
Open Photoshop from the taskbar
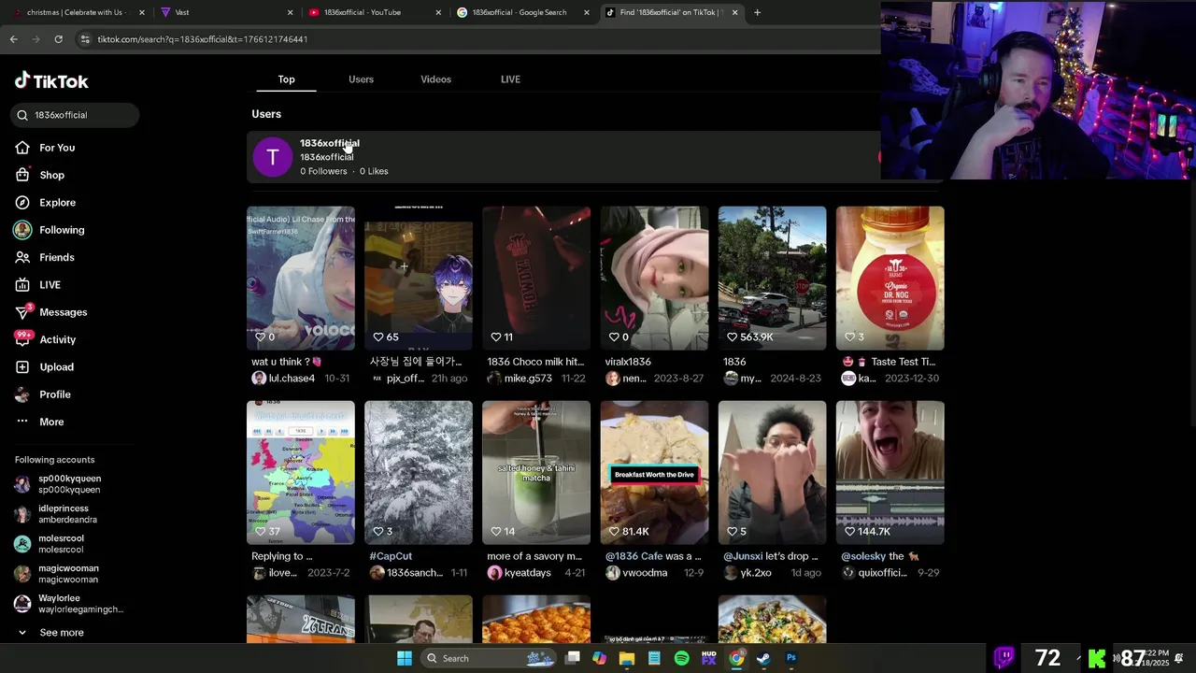point(790,658)
